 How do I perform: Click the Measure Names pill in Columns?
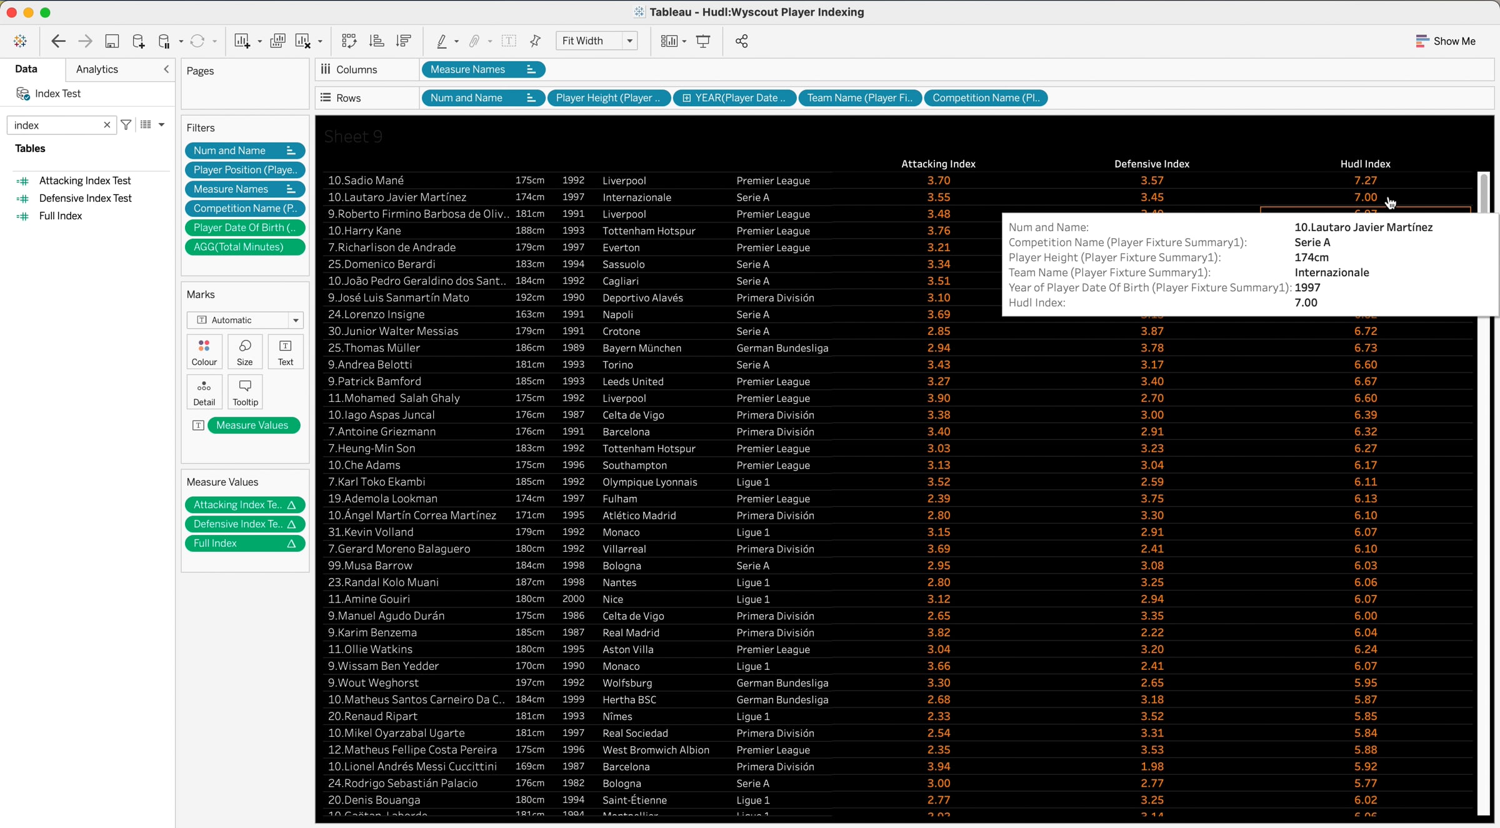coord(468,69)
